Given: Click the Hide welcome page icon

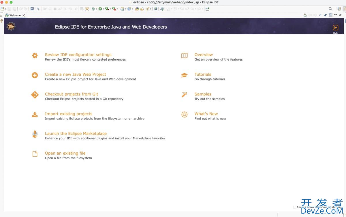Looking at the screenshot, I should [x=335, y=28].
